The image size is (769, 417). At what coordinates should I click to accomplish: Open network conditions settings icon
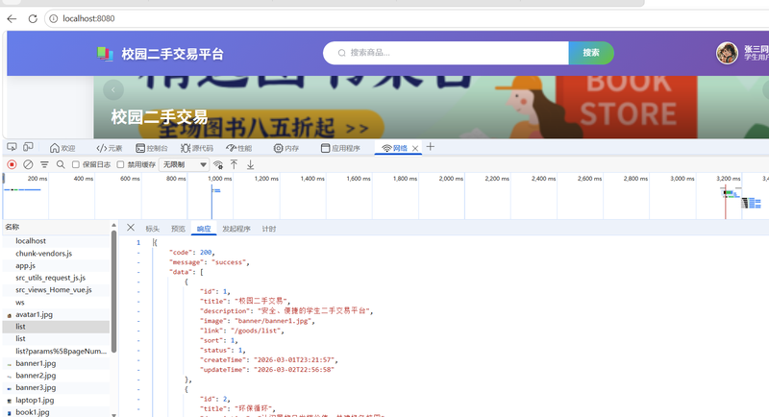[x=218, y=164]
